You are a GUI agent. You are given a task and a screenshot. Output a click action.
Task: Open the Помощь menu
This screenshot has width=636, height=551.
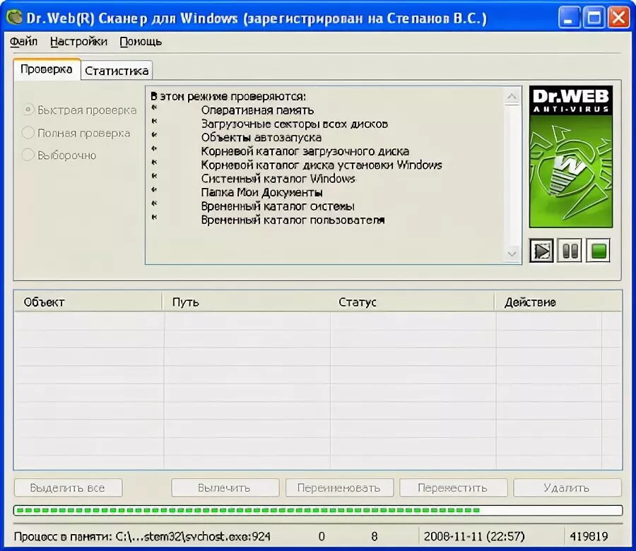point(141,42)
